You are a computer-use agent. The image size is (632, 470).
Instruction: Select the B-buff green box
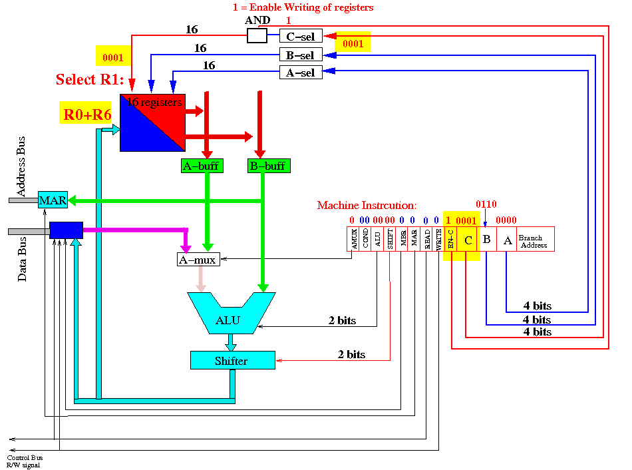[269, 166]
